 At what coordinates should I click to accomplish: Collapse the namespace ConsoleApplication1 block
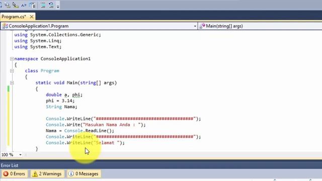coord(12,59)
